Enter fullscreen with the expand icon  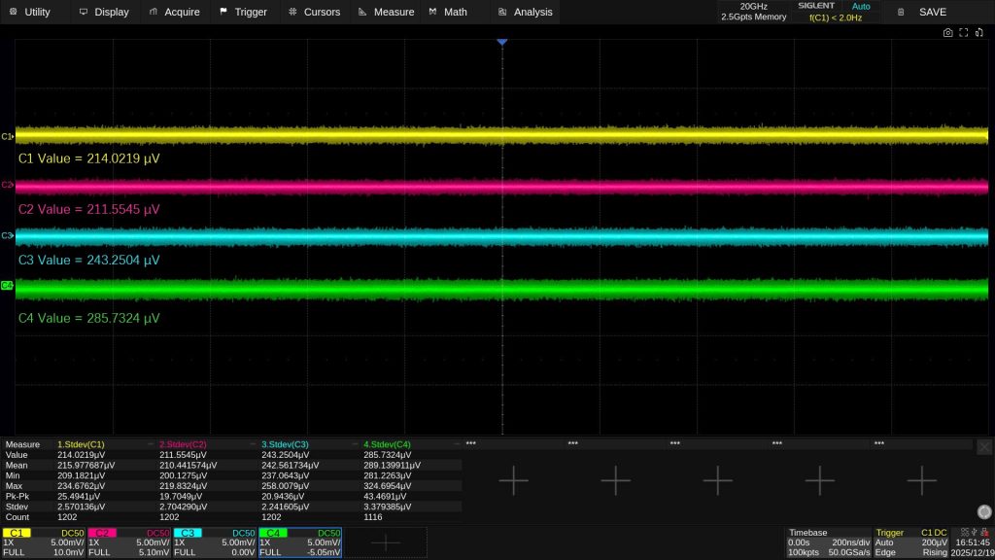pos(964,33)
